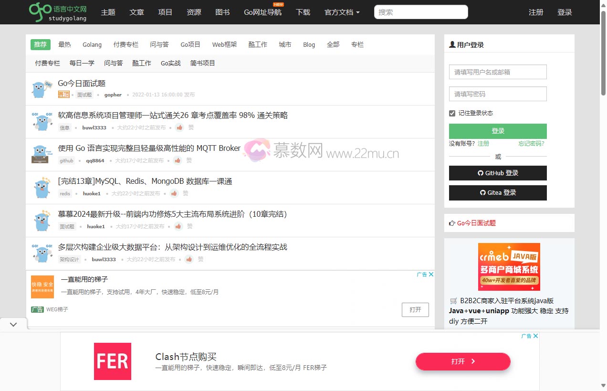Screen dimensions: 607x391
Task: Like the 多层次构建企业级大数据平台 post
Action: coord(189,259)
